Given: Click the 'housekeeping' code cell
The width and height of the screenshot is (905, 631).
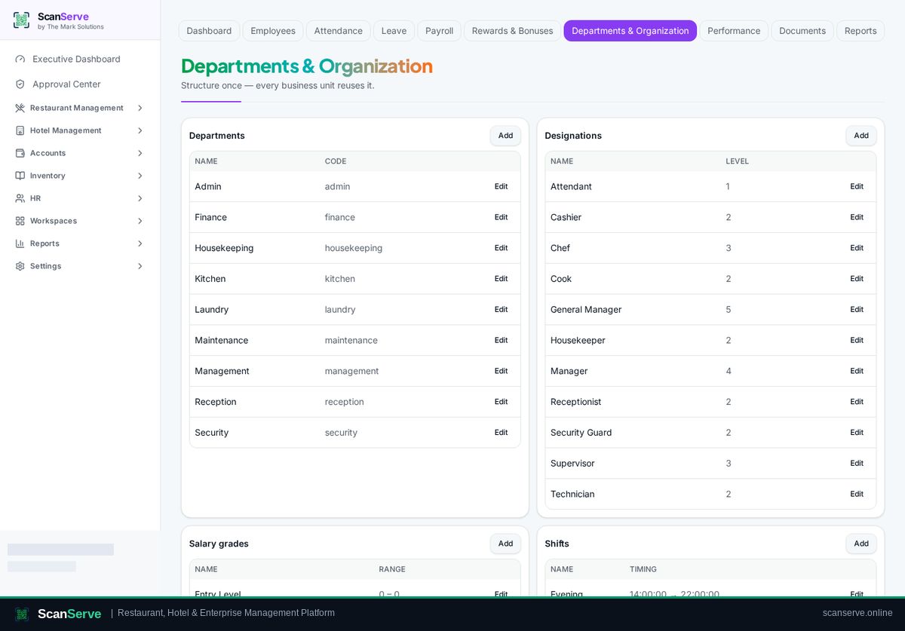Looking at the screenshot, I should pyautogui.click(x=354, y=248).
